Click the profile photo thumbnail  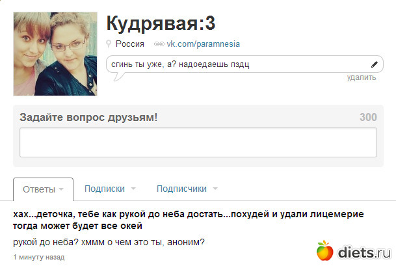tap(55, 54)
